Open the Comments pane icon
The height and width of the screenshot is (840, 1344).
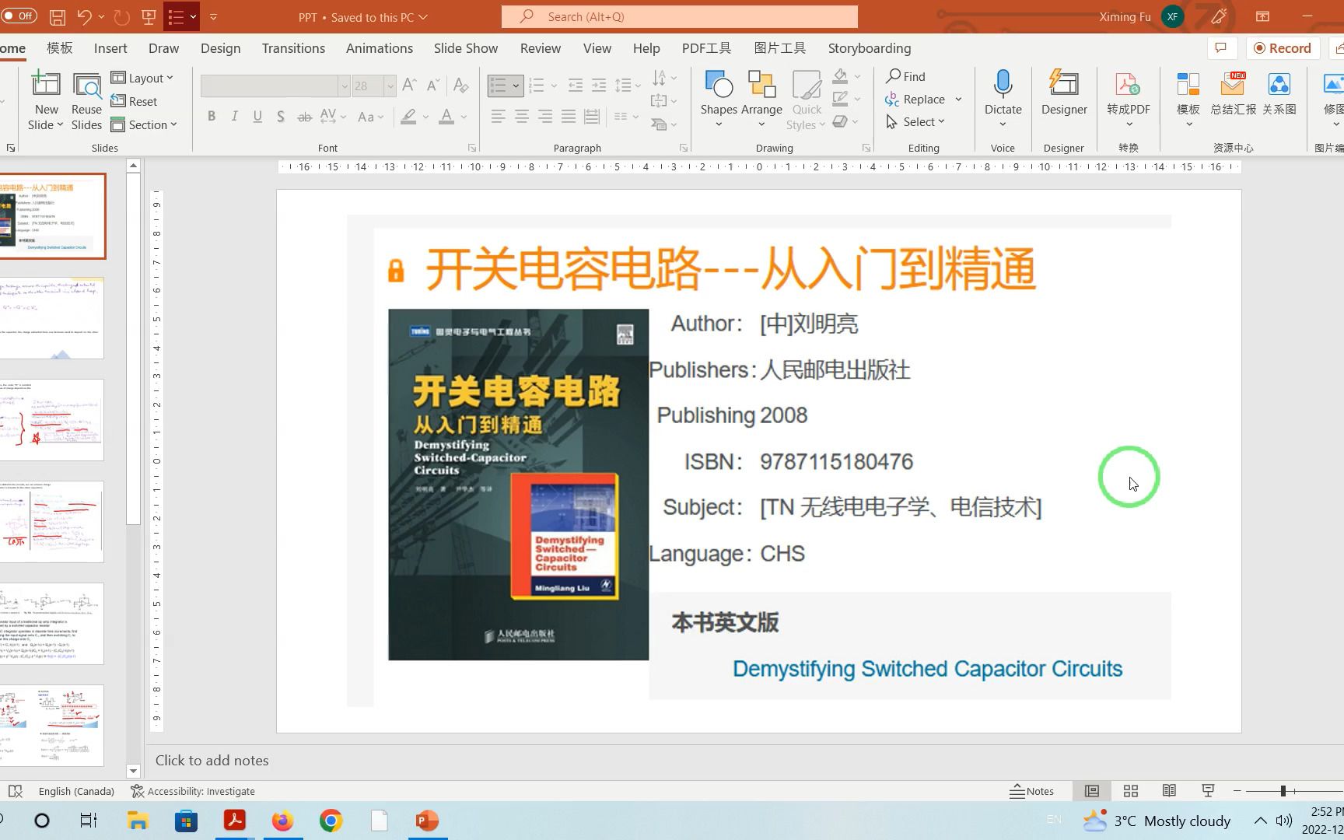(1221, 48)
